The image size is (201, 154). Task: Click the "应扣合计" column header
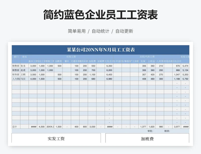177,61
